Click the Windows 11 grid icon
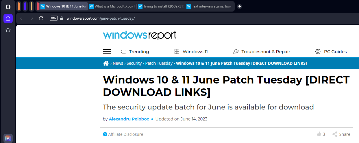Screen dimensions: 359x143 pos(177,52)
